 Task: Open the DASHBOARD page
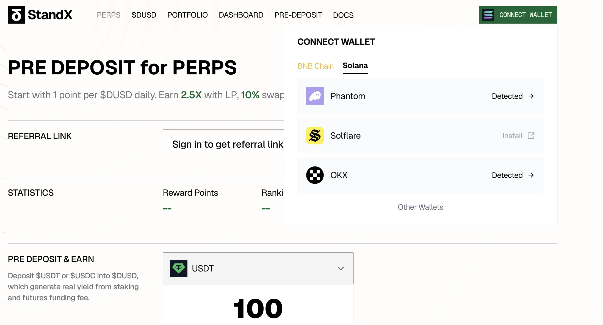(241, 15)
